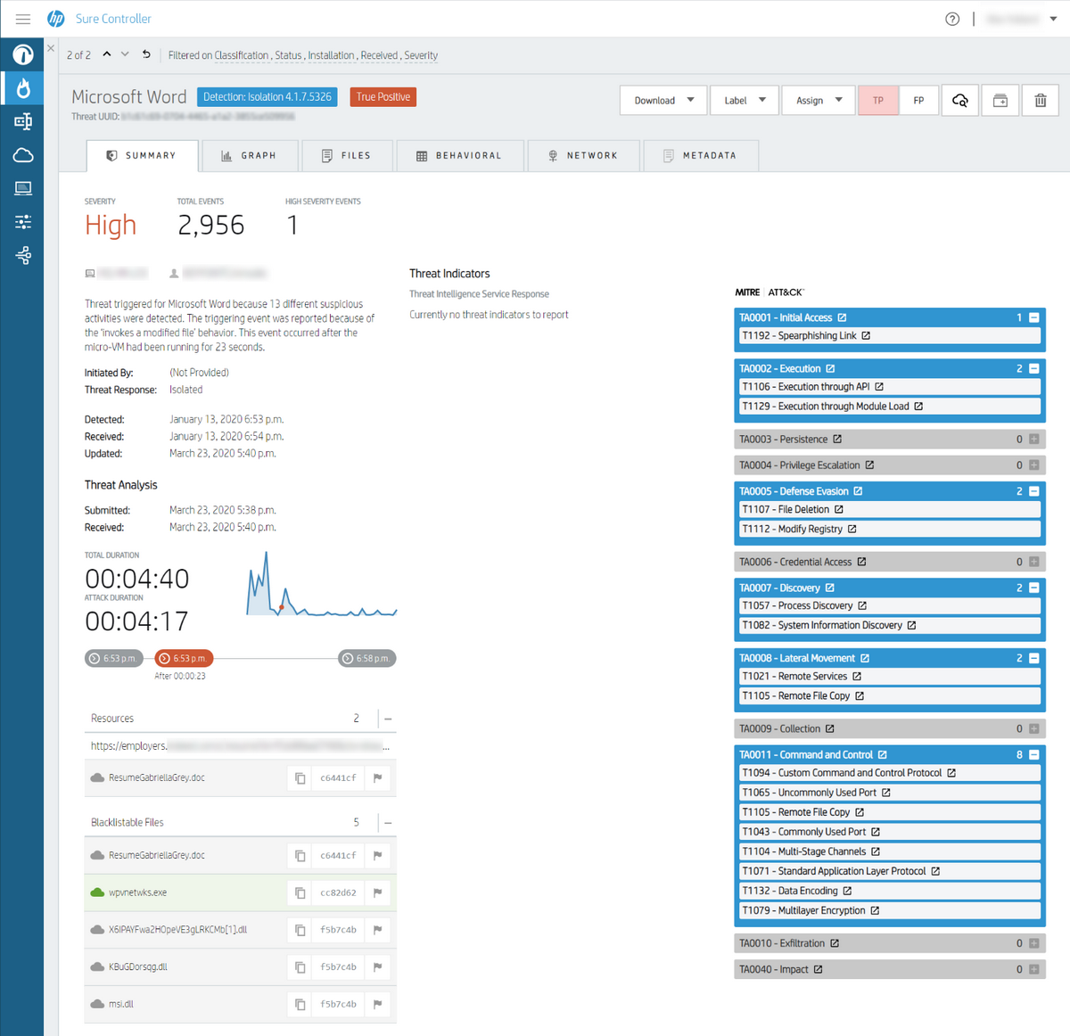The width and height of the screenshot is (1070, 1036).
Task: Click the flame threats icon in sidebar
Action: pos(23,87)
